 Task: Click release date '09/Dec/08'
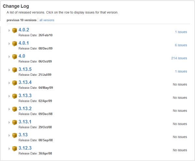[x=45, y=114]
